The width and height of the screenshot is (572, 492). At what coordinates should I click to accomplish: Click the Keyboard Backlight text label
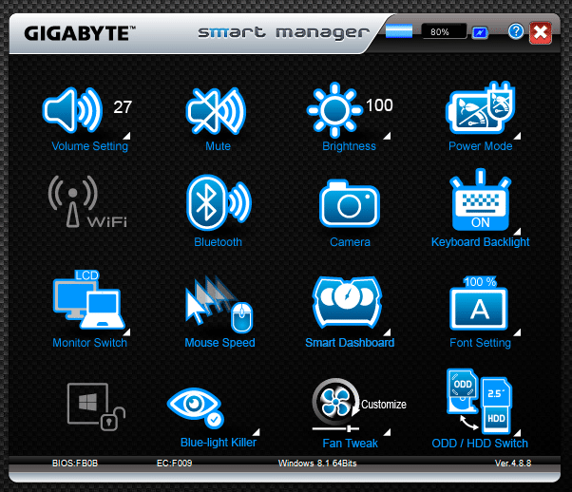tap(480, 242)
